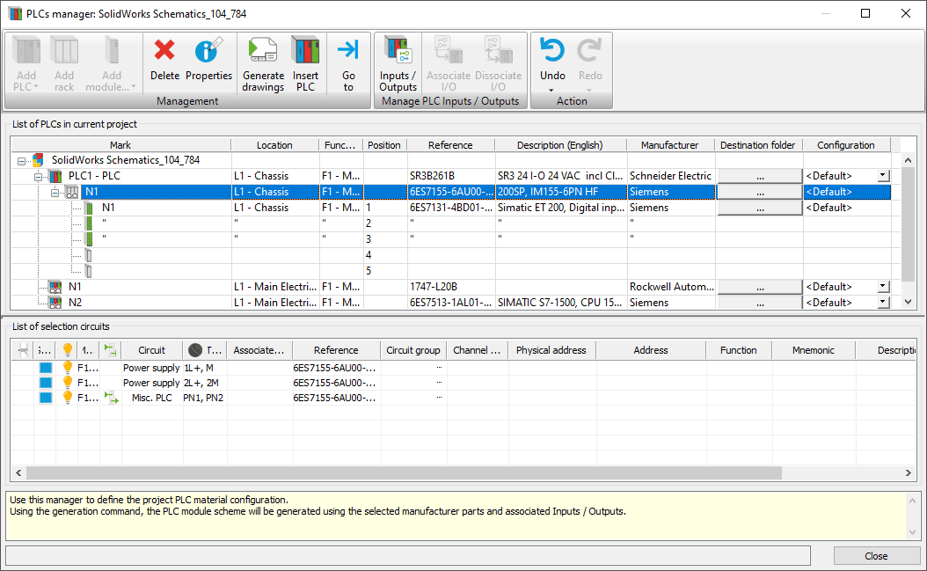Image resolution: width=927 pixels, height=571 pixels.
Task: Click right arrow of circuits horizontal scrollbar
Action: [908, 472]
